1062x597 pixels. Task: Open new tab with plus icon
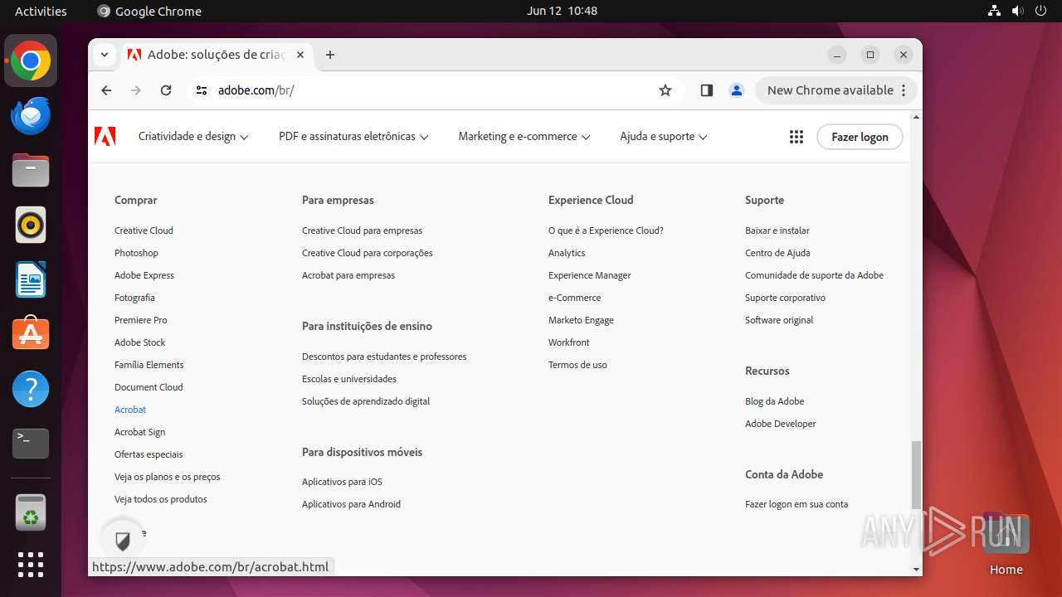[x=330, y=55]
